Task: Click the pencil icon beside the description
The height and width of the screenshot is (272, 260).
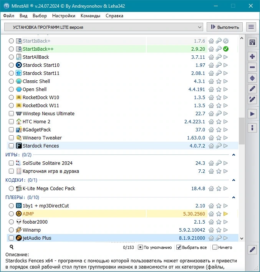Action: tap(252, 250)
